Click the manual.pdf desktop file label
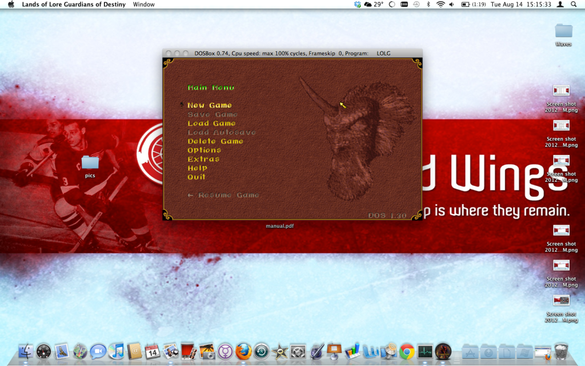The height and width of the screenshot is (366, 585). (279, 226)
